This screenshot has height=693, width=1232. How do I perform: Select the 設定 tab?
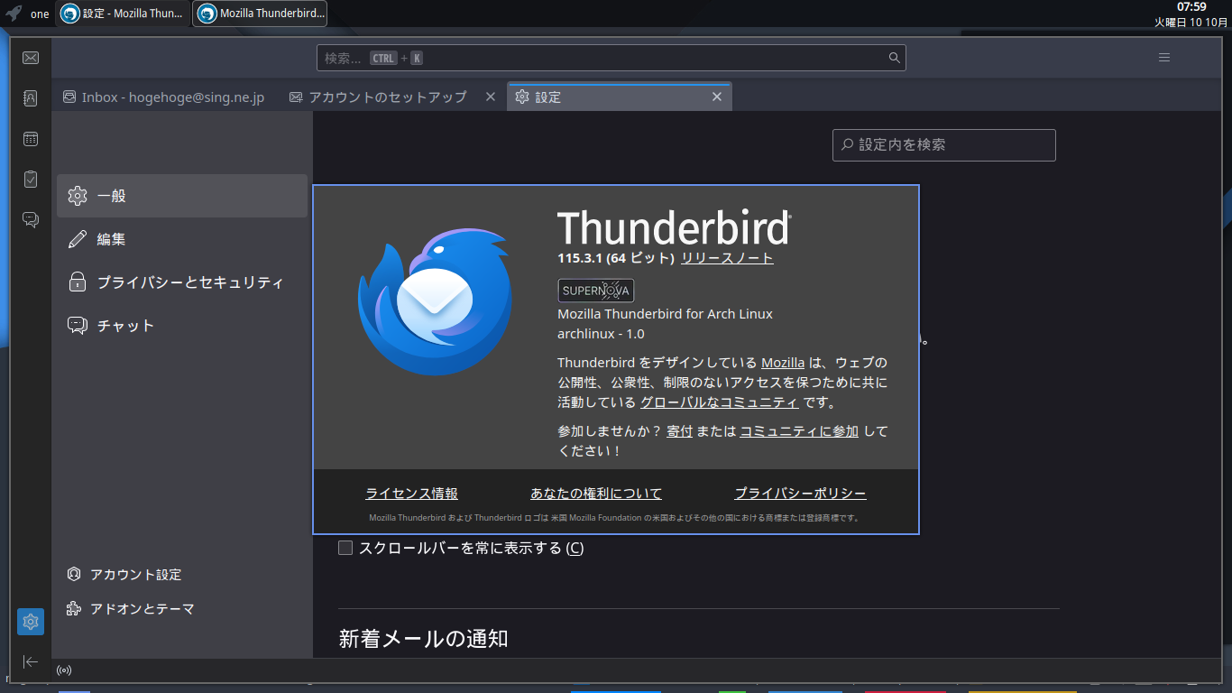click(620, 97)
